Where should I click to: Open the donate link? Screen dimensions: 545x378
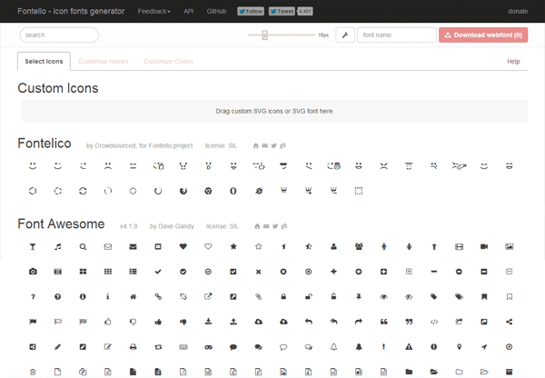coord(518,11)
